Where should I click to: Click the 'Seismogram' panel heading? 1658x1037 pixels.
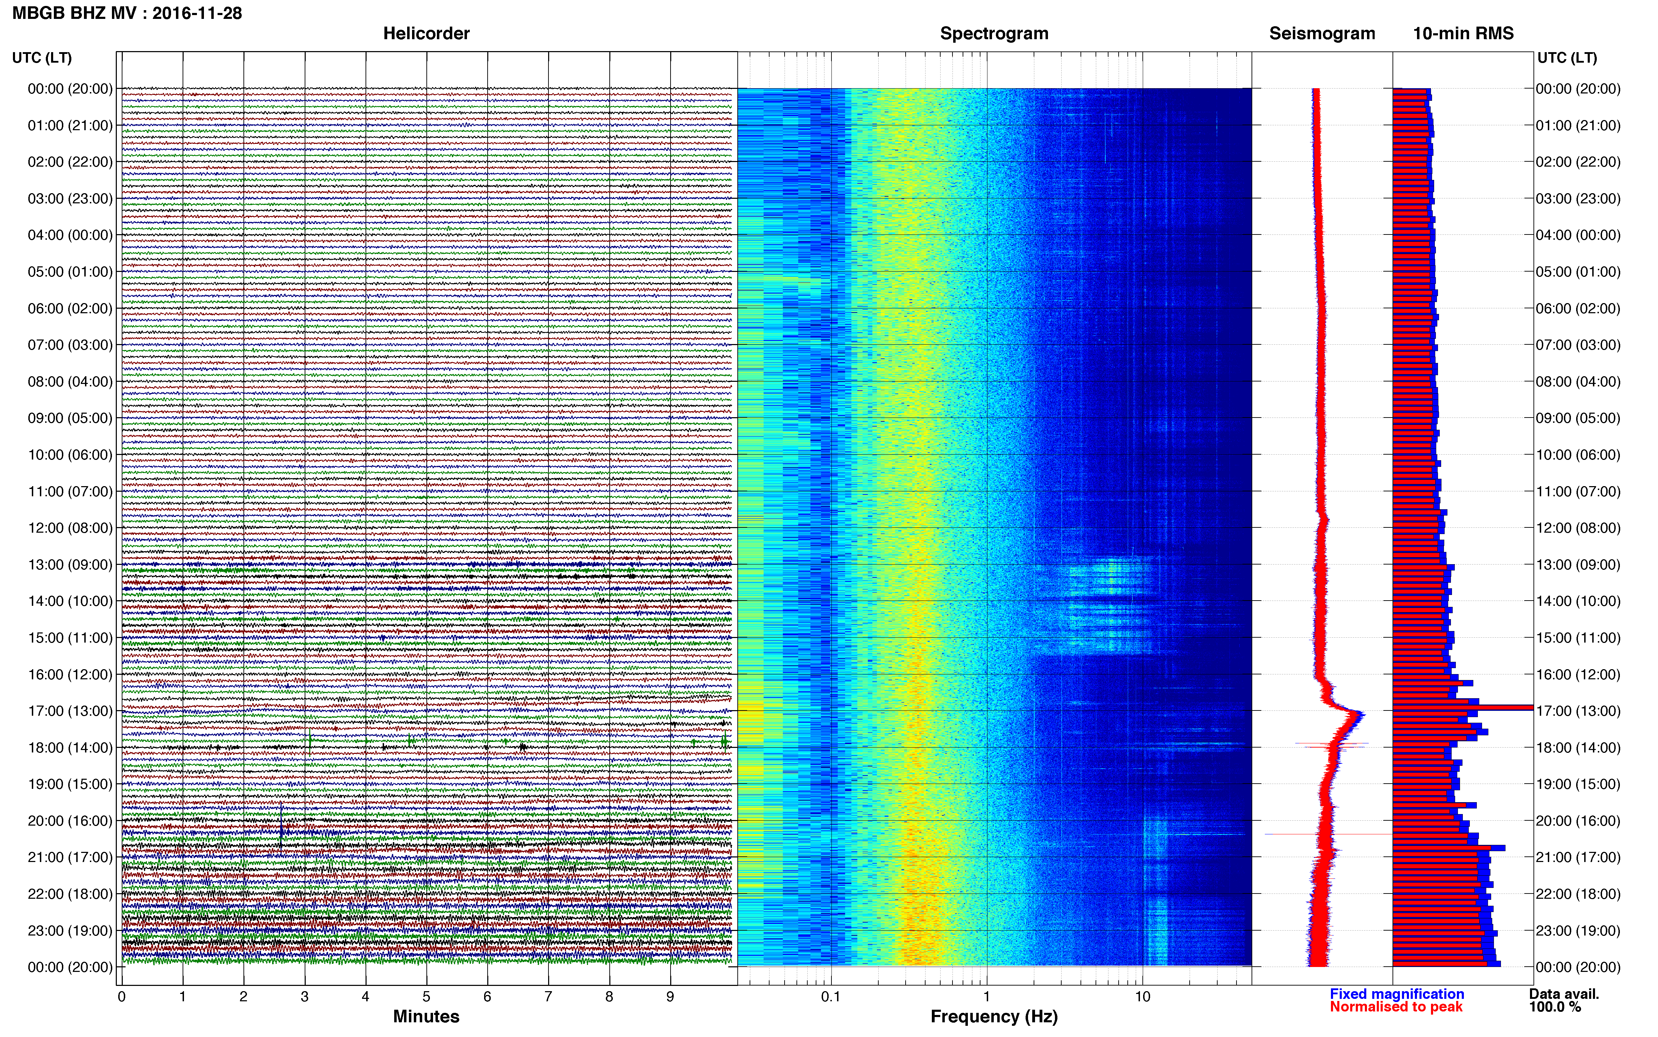(1322, 34)
